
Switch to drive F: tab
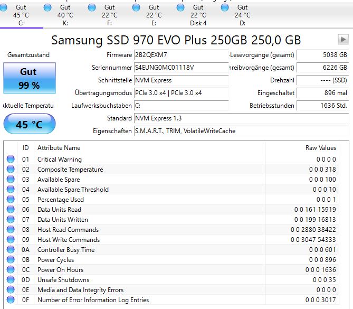coord(109,15)
